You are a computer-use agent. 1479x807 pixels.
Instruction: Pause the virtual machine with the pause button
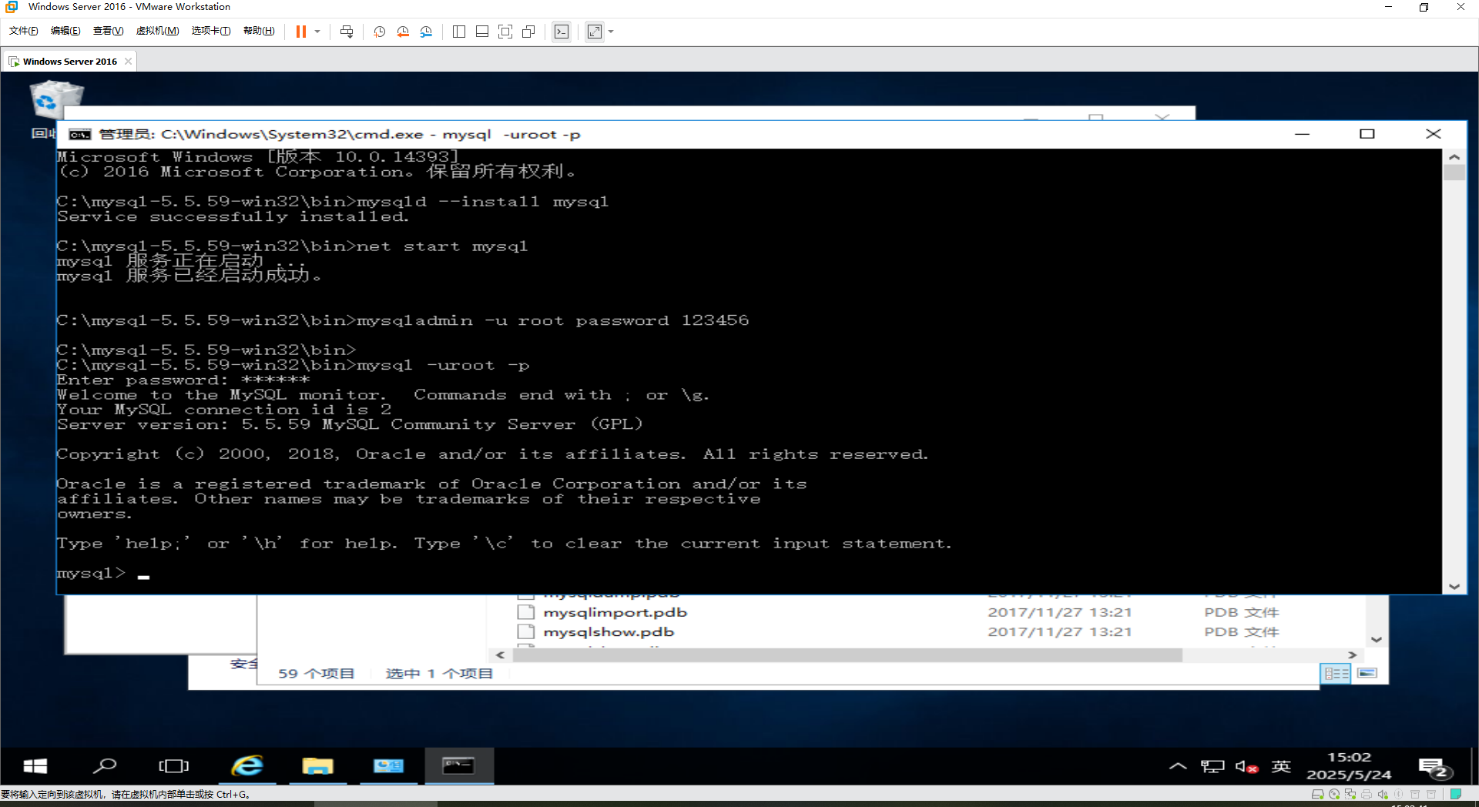tap(301, 32)
